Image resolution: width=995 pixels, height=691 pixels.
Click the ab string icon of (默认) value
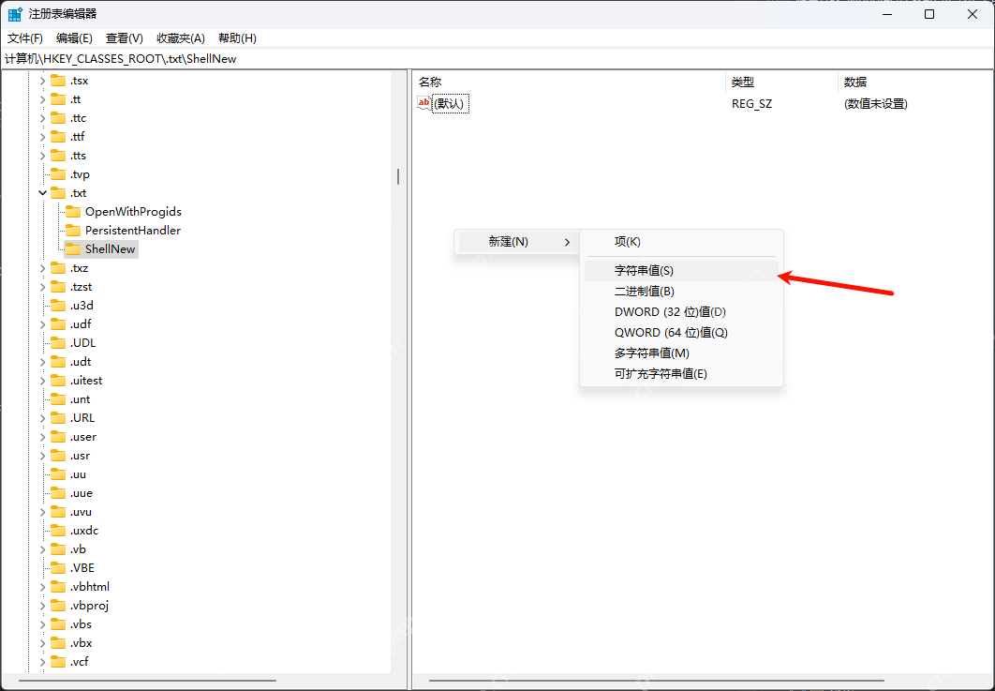click(423, 103)
